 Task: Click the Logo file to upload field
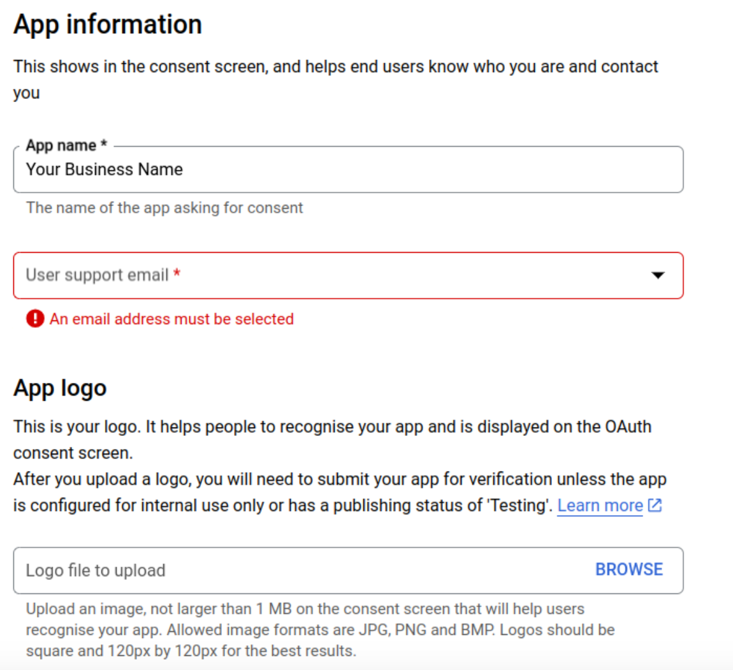[x=300, y=570]
